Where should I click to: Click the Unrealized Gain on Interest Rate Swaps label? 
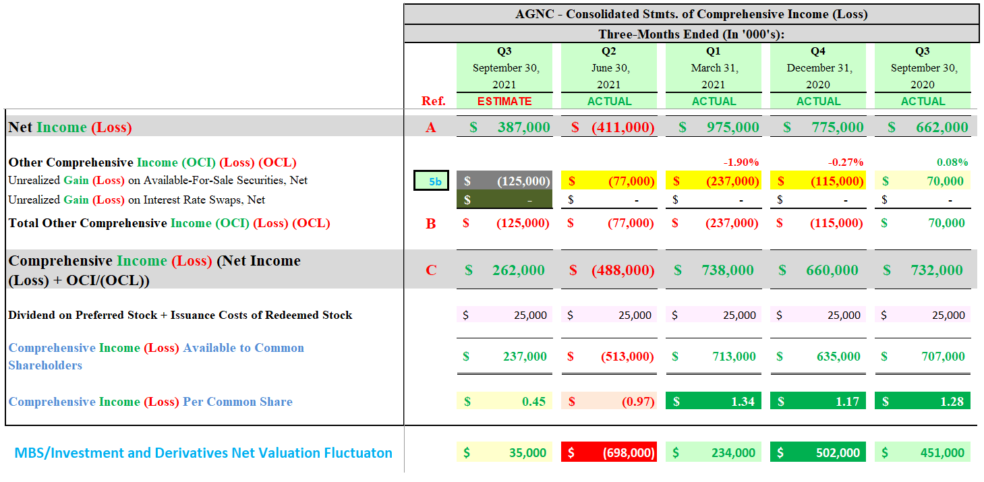point(137,200)
